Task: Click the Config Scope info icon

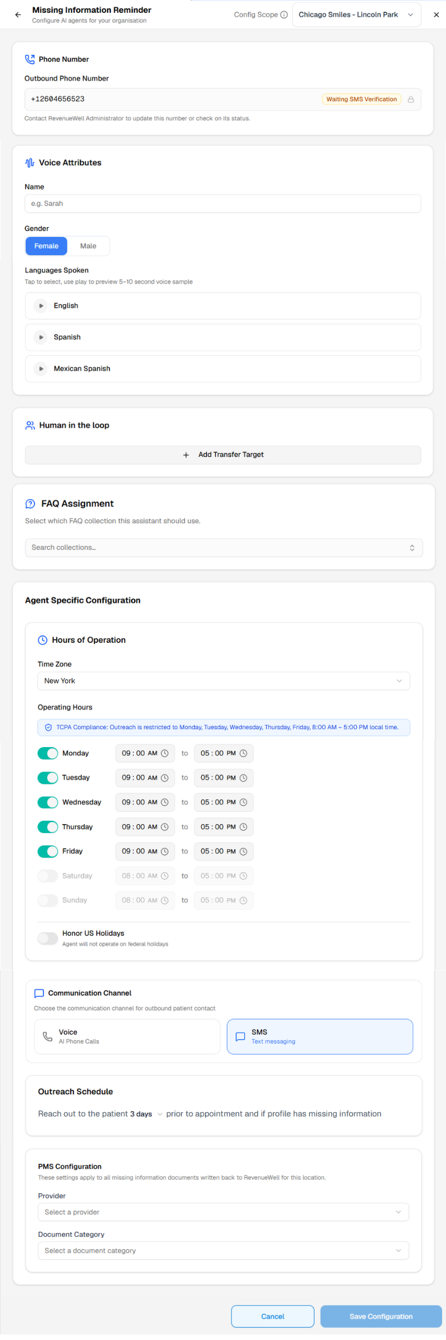Action: click(x=284, y=15)
